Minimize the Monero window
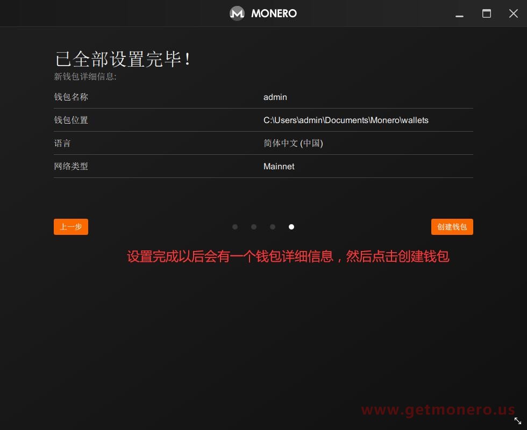Screen dimensions: 527x430 [459, 16]
